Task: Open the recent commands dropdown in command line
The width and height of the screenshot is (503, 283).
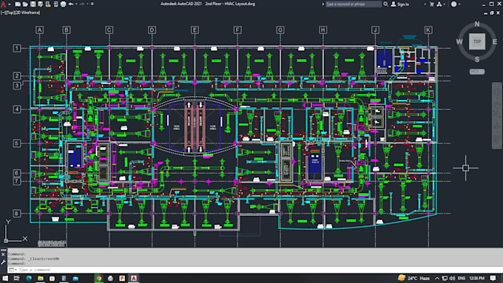Action: click(13, 270)
